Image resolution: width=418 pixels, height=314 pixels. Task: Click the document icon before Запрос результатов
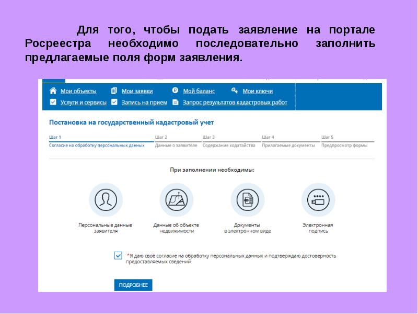tap(175, 103)
